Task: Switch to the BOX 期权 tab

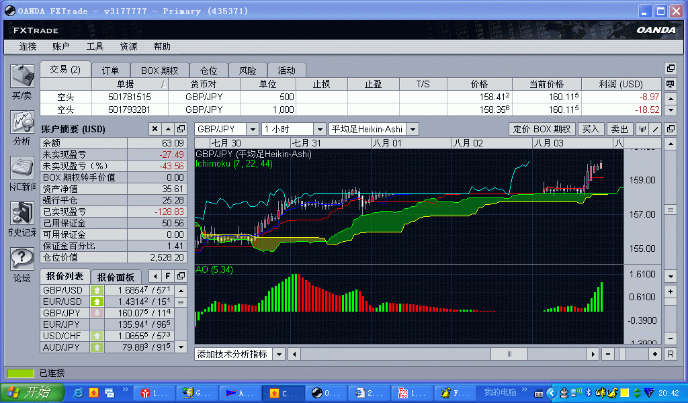Action: [x=160, y=70]
